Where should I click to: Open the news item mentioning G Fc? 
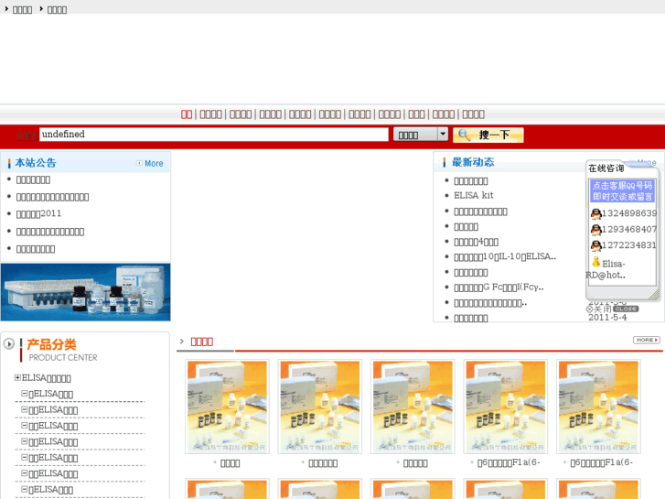click(x=499, y=287)
